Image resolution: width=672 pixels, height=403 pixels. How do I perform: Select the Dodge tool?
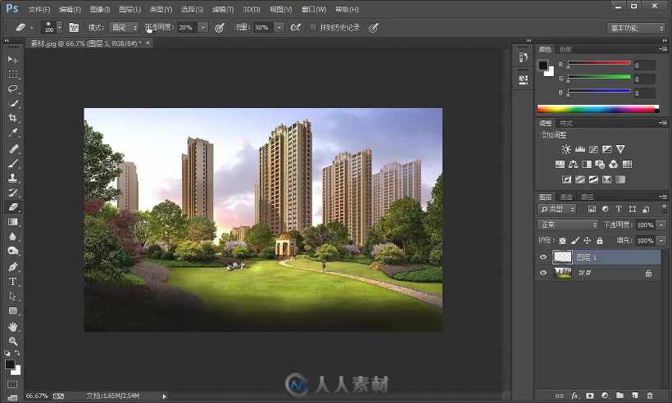12,251
